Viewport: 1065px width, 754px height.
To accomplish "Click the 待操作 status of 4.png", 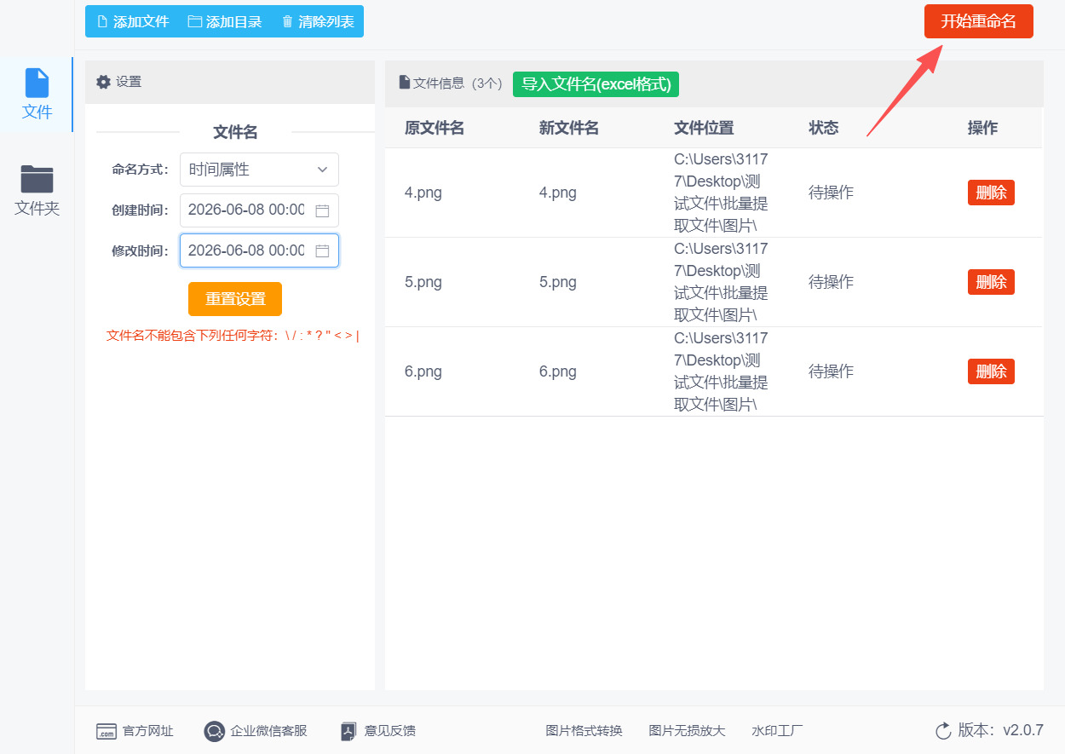I will point(831,193).
